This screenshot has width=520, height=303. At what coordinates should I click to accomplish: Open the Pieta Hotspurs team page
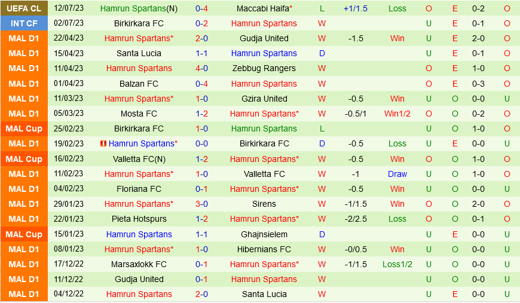(139, 219)
